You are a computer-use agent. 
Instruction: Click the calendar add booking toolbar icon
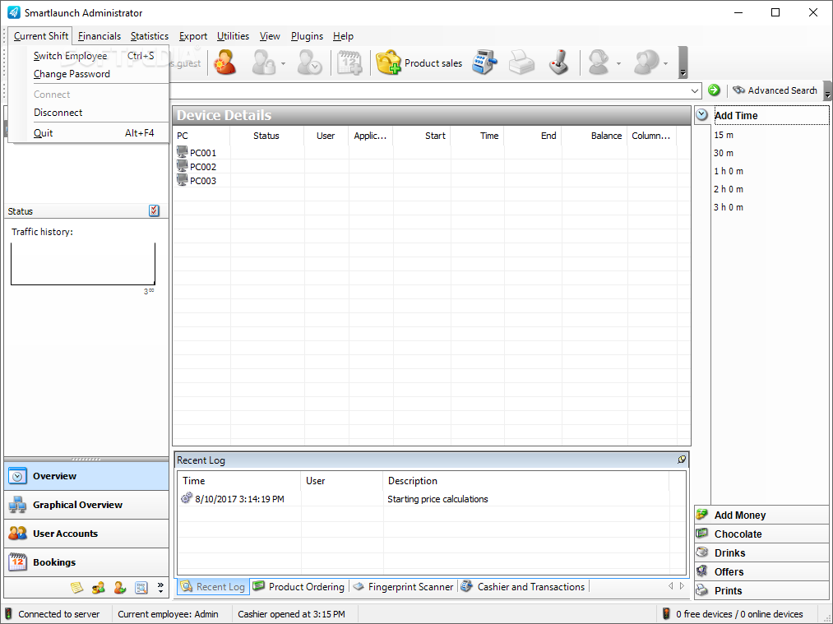click(349, 62)
